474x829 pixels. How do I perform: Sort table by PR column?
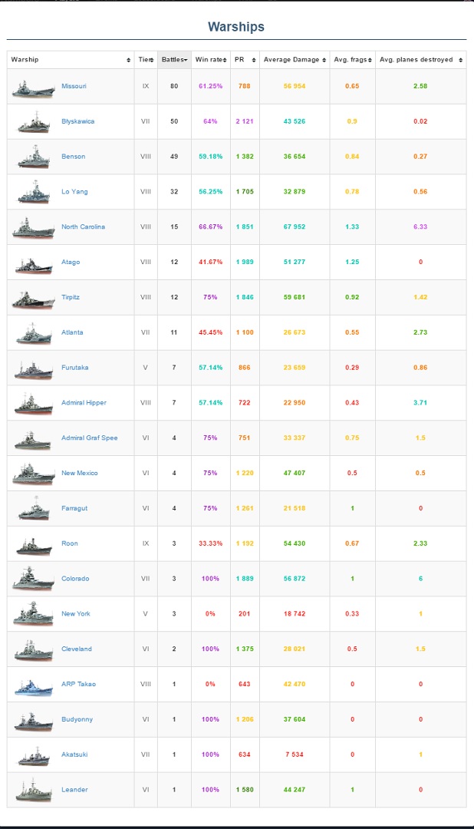[x=245, y=60]
